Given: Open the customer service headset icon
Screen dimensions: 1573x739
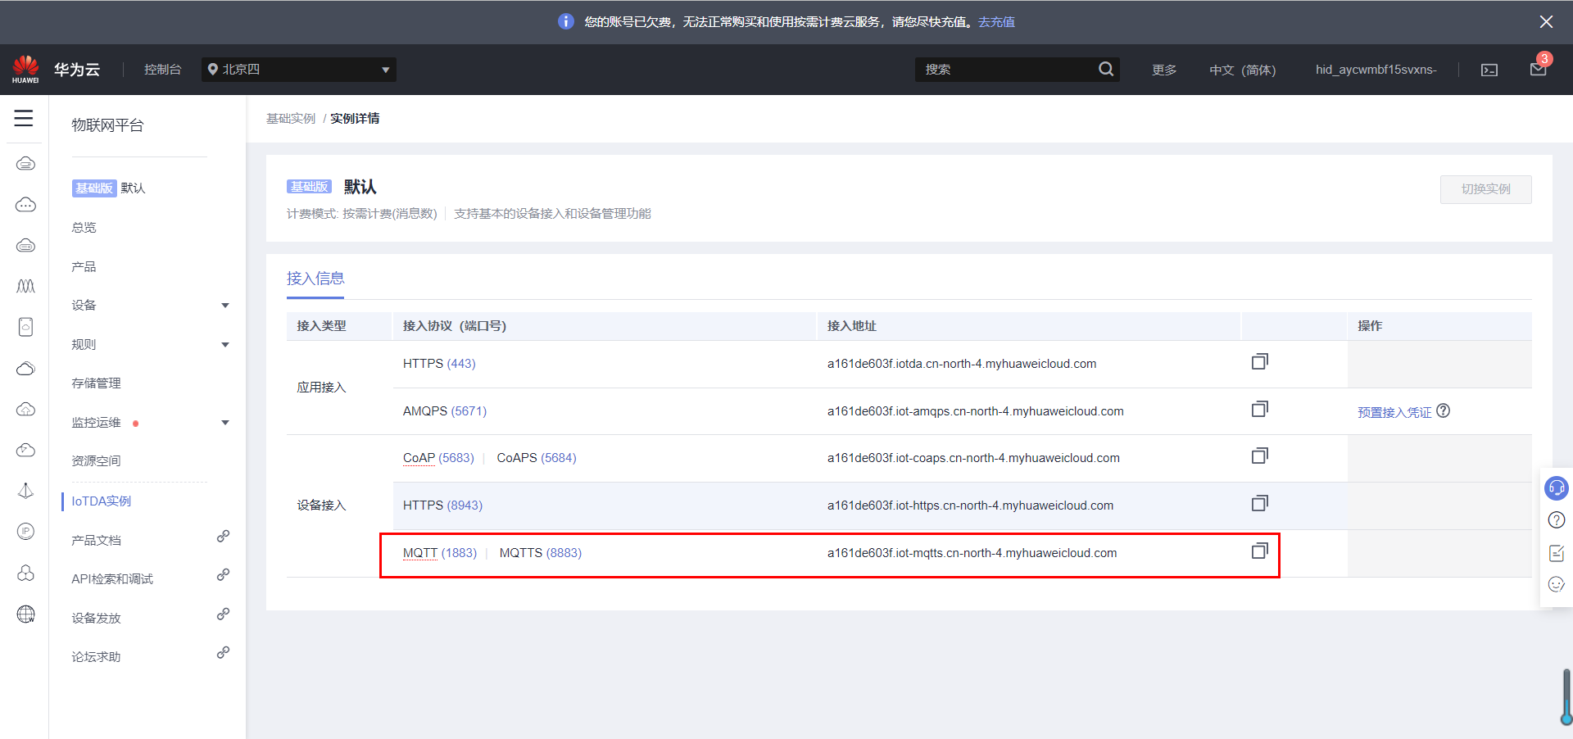Looking at the screenshot, I should [1557, 488].
